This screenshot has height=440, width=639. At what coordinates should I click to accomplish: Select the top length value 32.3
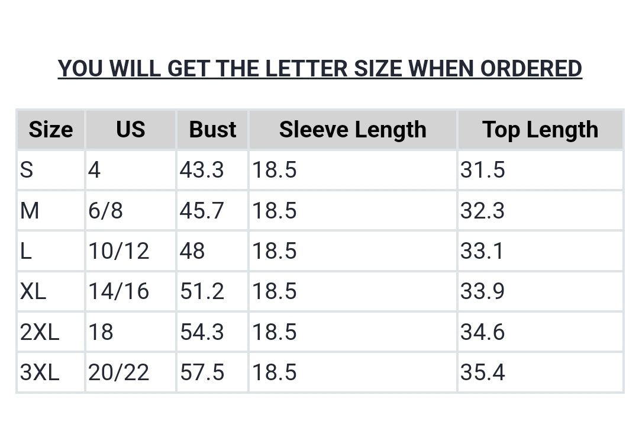[483, 210]
